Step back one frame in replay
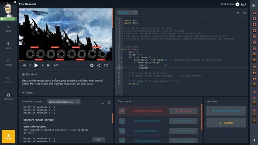 30,65
